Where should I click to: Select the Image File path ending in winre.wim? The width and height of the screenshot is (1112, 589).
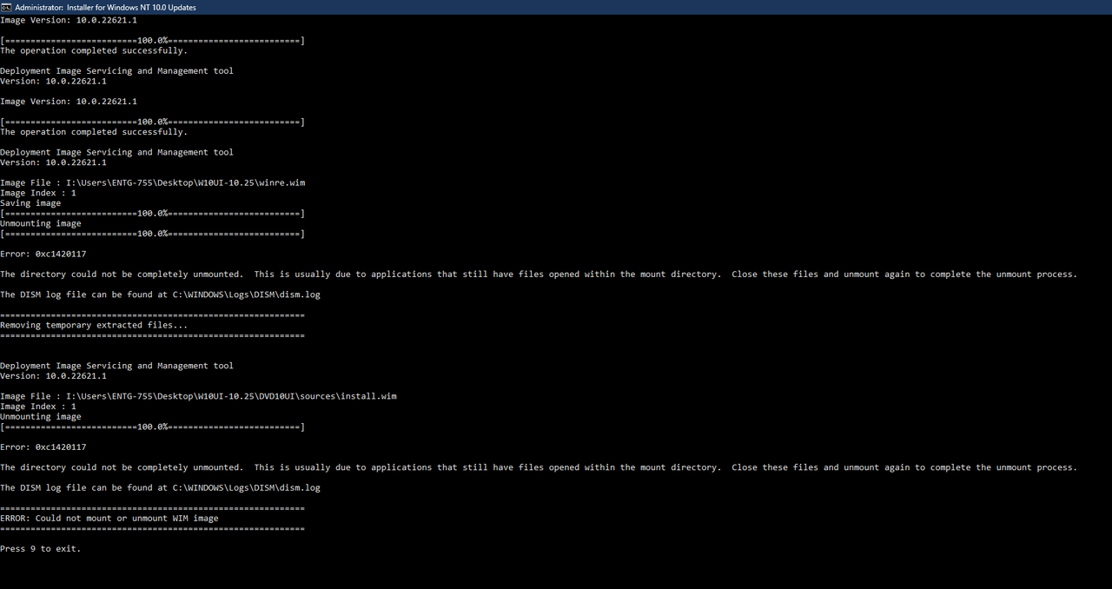click(186, 182)
